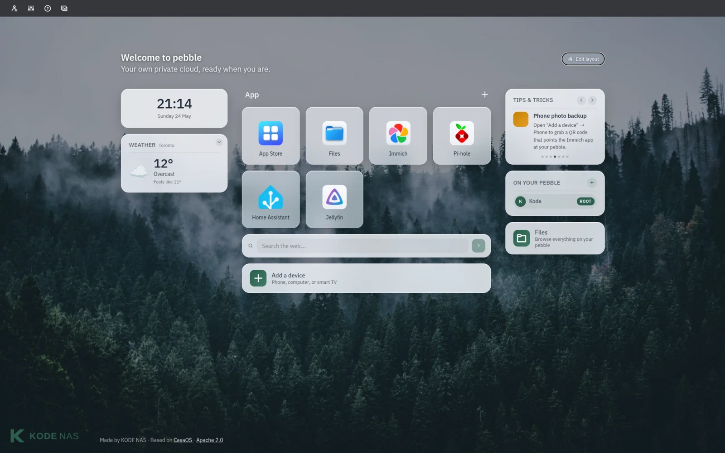
Task: Add a new app with the plus icon
Action: point(485,95)
